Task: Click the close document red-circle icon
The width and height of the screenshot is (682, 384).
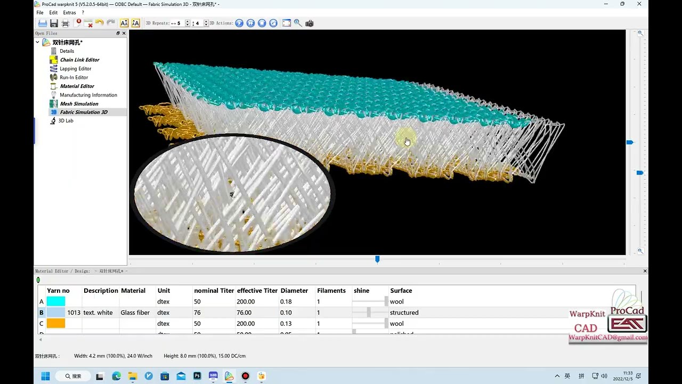Action: point(78,22)
